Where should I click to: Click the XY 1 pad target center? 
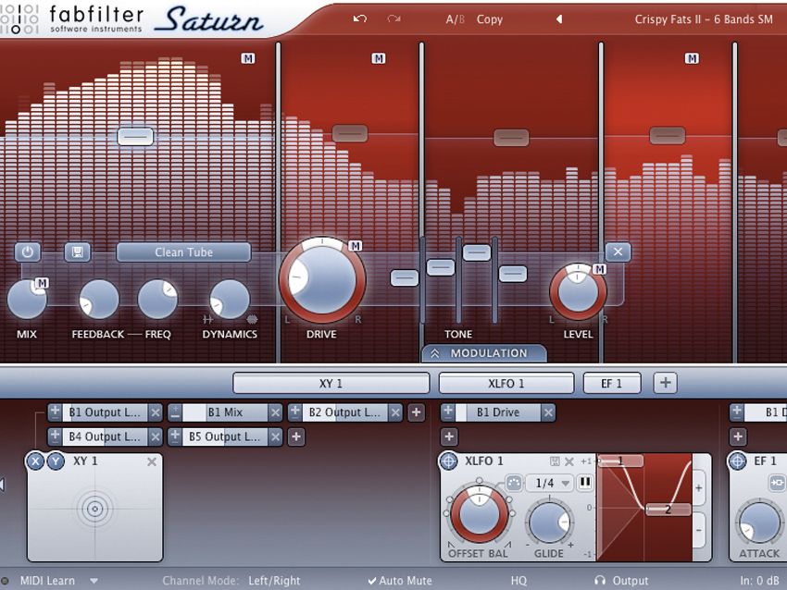(x=94, y=509)
